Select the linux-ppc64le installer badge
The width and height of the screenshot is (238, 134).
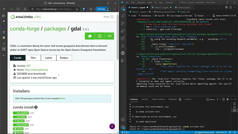pos(21,113)
